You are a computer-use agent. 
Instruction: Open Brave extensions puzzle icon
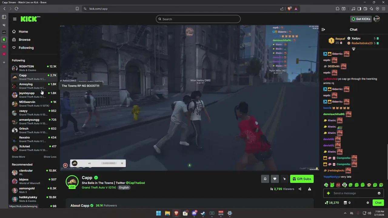coord(337,8)
